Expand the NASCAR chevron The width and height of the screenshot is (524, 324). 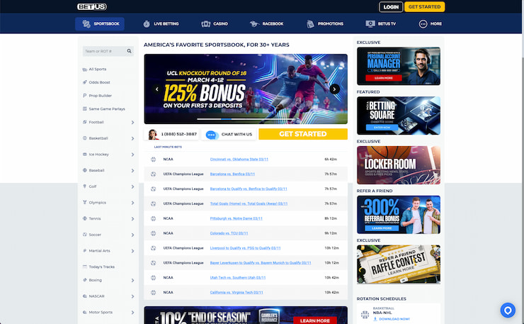pyautogui.click(x=132, y=296)
